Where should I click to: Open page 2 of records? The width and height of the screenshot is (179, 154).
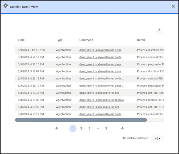[81, 128]
